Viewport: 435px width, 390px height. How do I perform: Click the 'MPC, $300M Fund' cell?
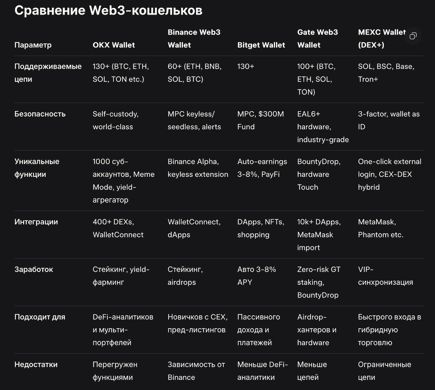click(261, 120)
